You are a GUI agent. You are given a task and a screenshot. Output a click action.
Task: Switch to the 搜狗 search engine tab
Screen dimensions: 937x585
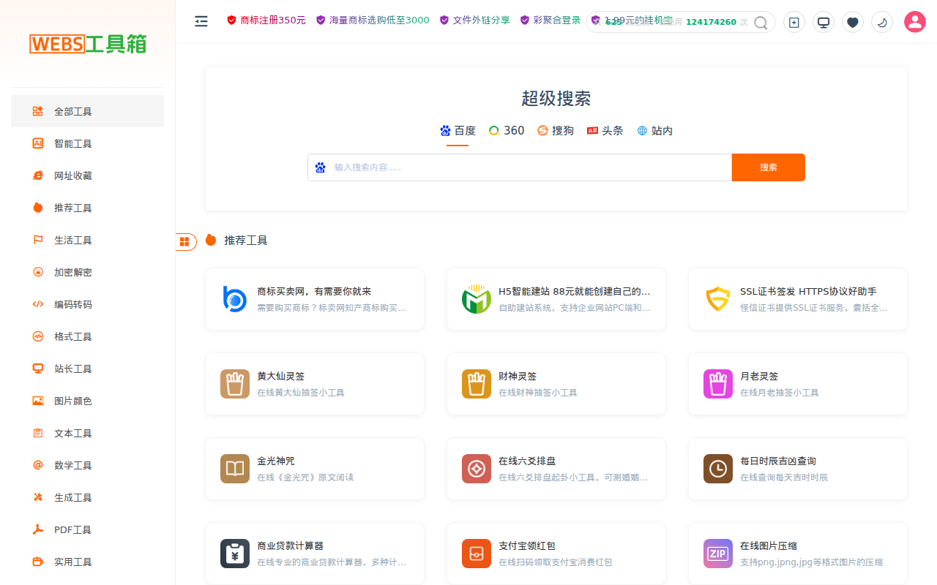click(556, 130)
